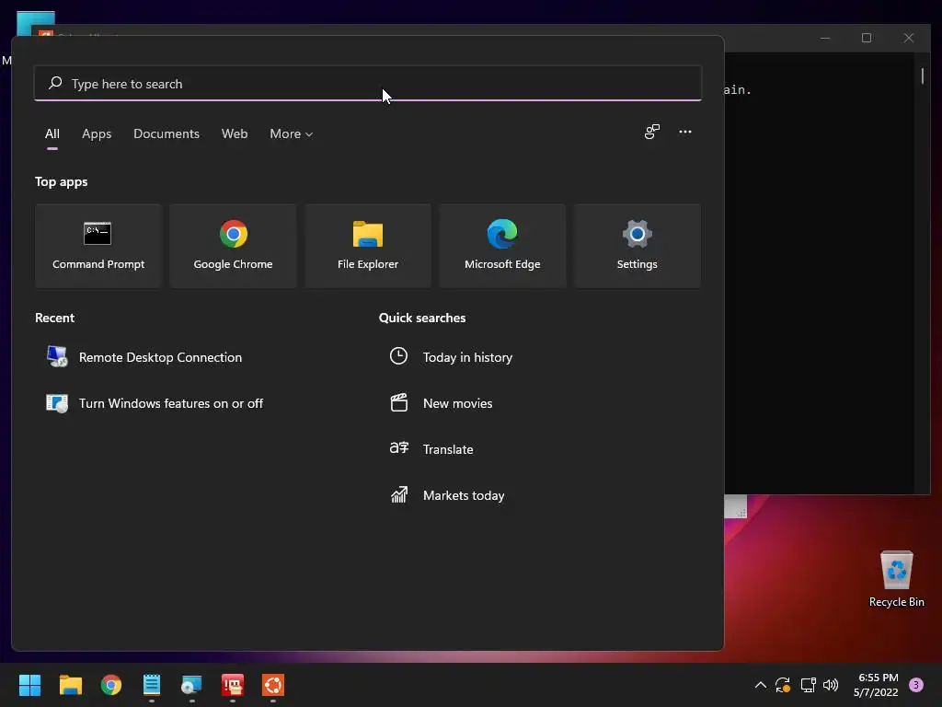Switch to the Apps search tab
The height and width of the screenshot is (707, 942).
97,133
